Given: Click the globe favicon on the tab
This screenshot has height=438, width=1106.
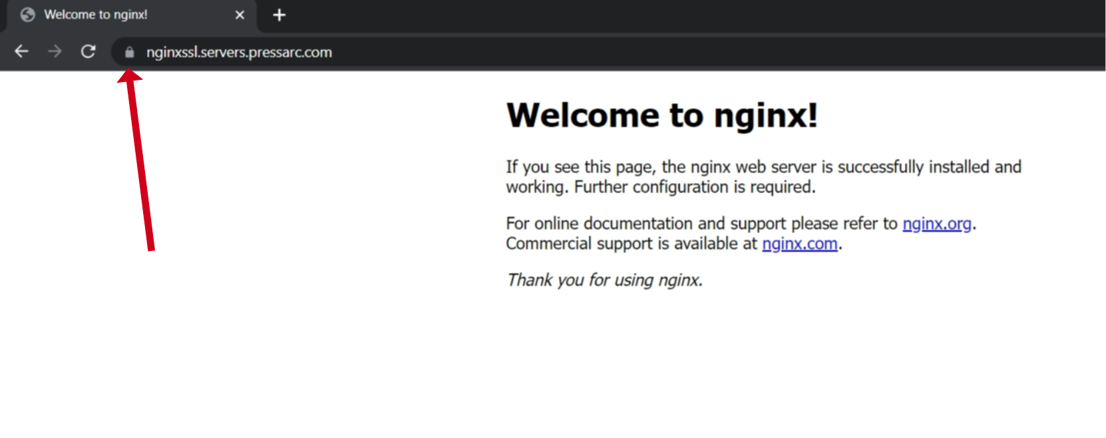Looking at the screenshot, I should 27,15.
